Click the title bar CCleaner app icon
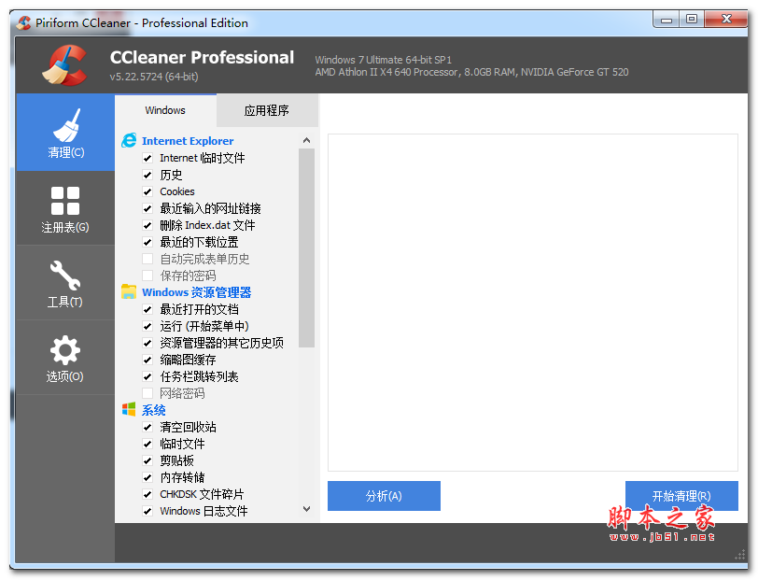This screenshot has height=580, width=758. [23, 22]
